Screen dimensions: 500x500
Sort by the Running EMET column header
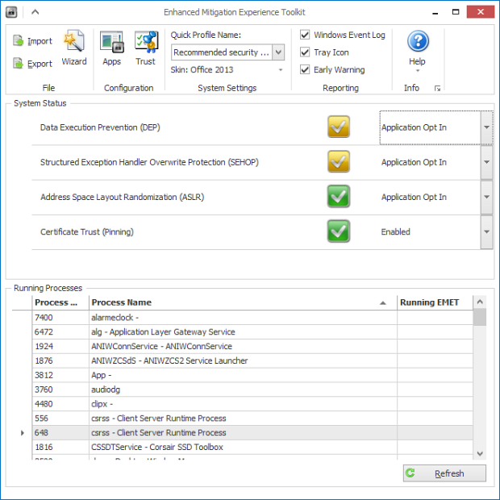pyautogui.click(x=435, y=302)
